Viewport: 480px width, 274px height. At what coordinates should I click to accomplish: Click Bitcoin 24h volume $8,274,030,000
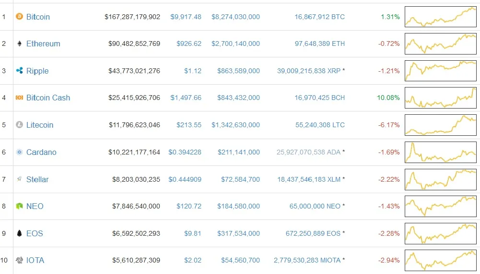(235, 17)
